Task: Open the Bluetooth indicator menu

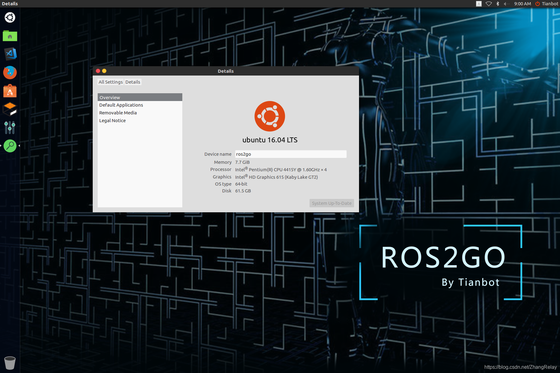Action: coord(498,4)
